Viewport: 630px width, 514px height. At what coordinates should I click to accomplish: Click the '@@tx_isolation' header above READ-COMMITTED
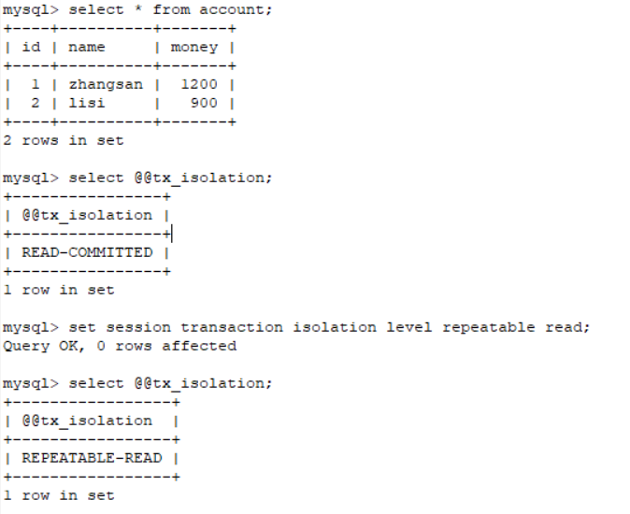coord(87,216)
